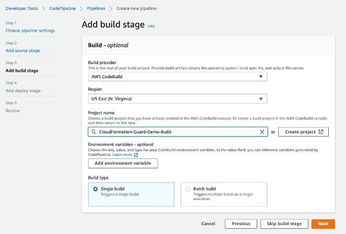Select the Batch build radio button

[188, 189]
